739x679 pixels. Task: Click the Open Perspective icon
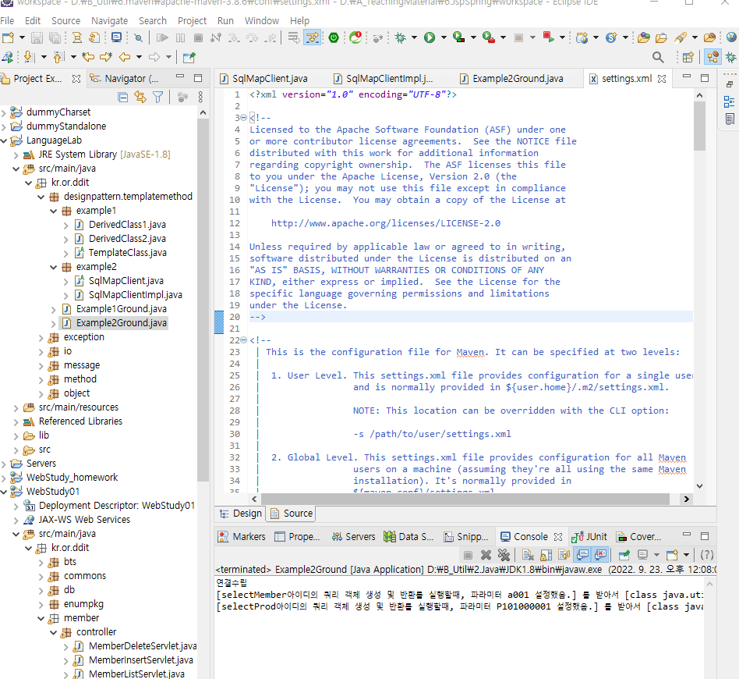click(x=688, y=58)
